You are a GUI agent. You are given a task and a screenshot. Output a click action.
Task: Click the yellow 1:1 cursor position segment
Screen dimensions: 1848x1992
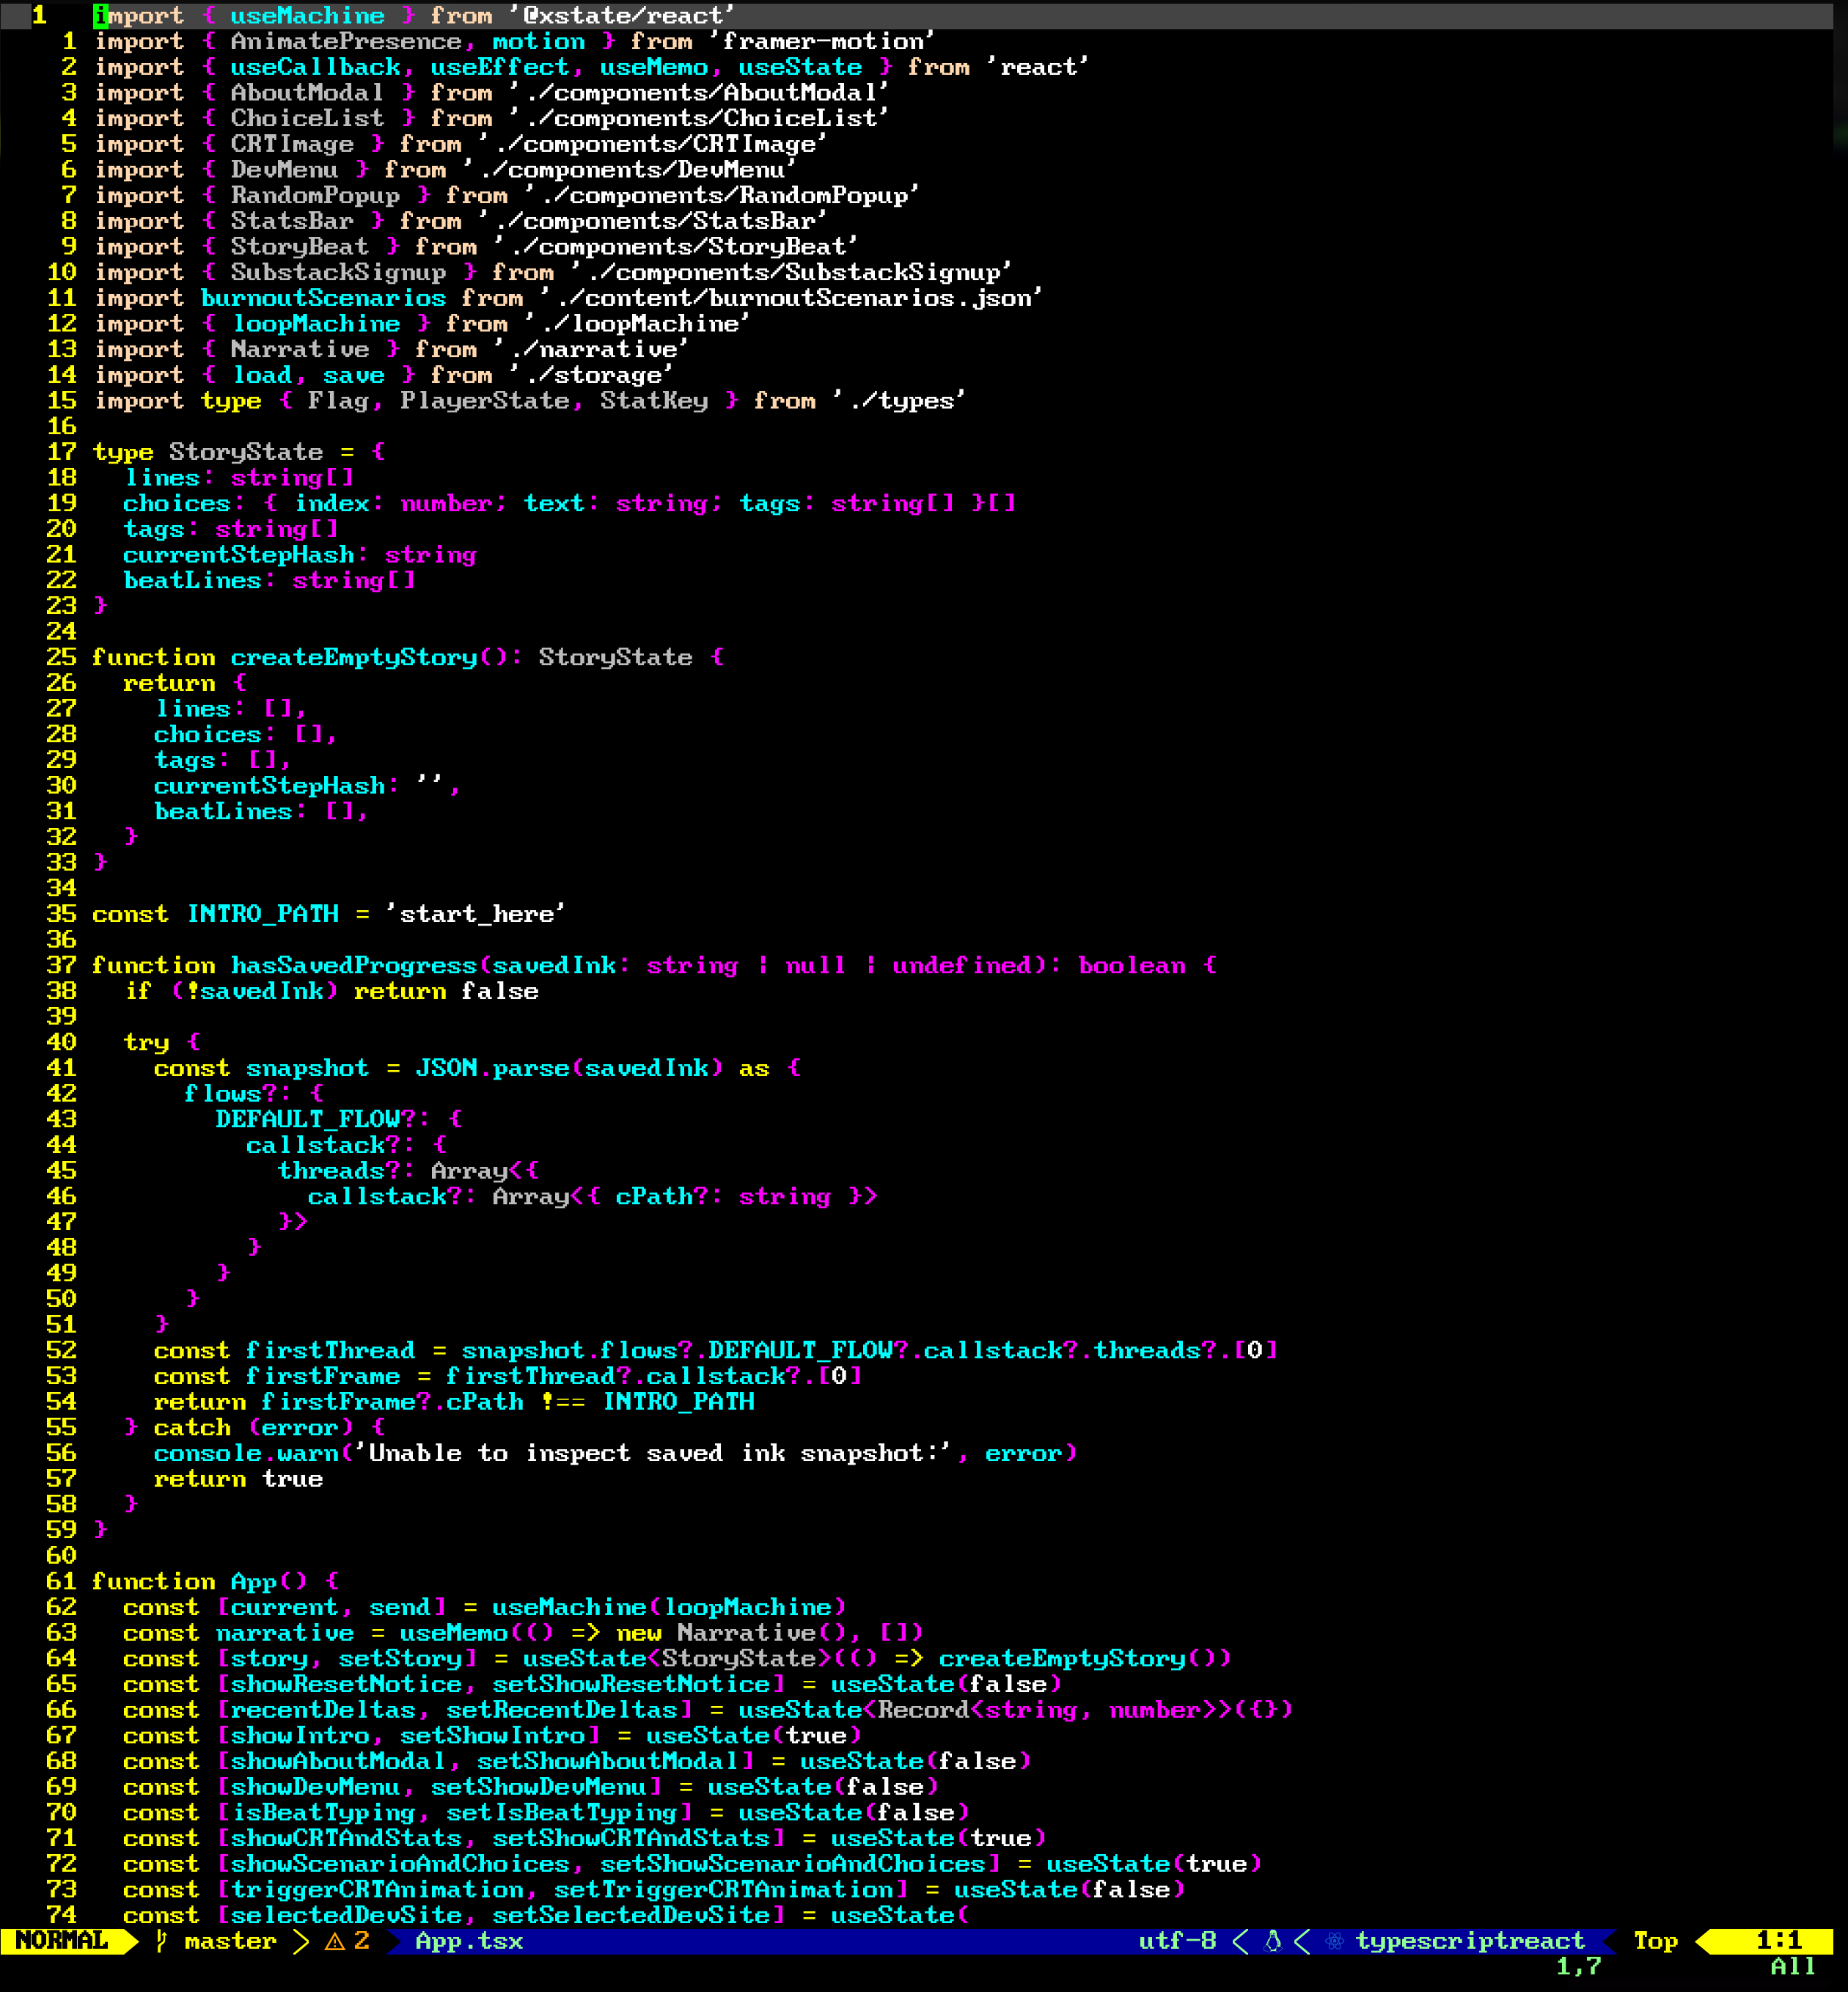click(x=1778, y=1940)
